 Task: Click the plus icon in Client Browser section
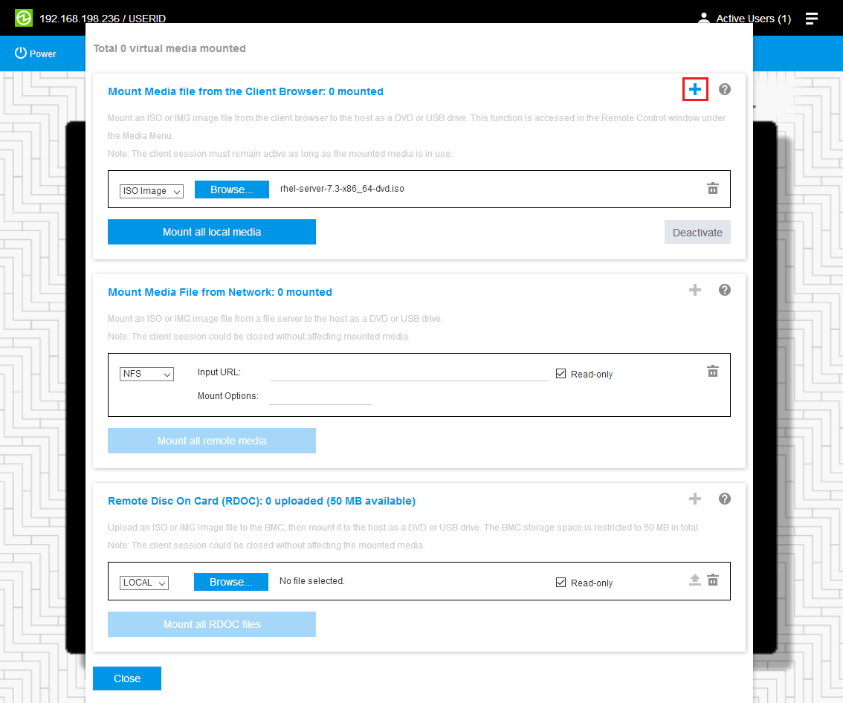click(x=694, y=90)
